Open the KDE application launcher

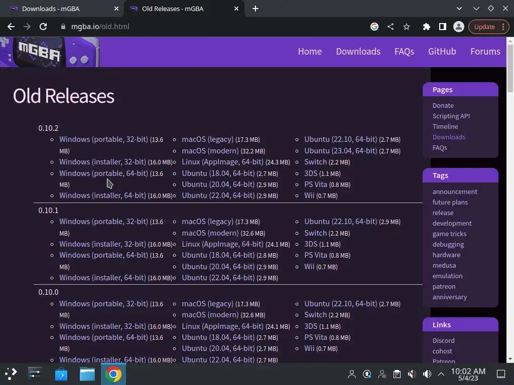tap(11, 374)
